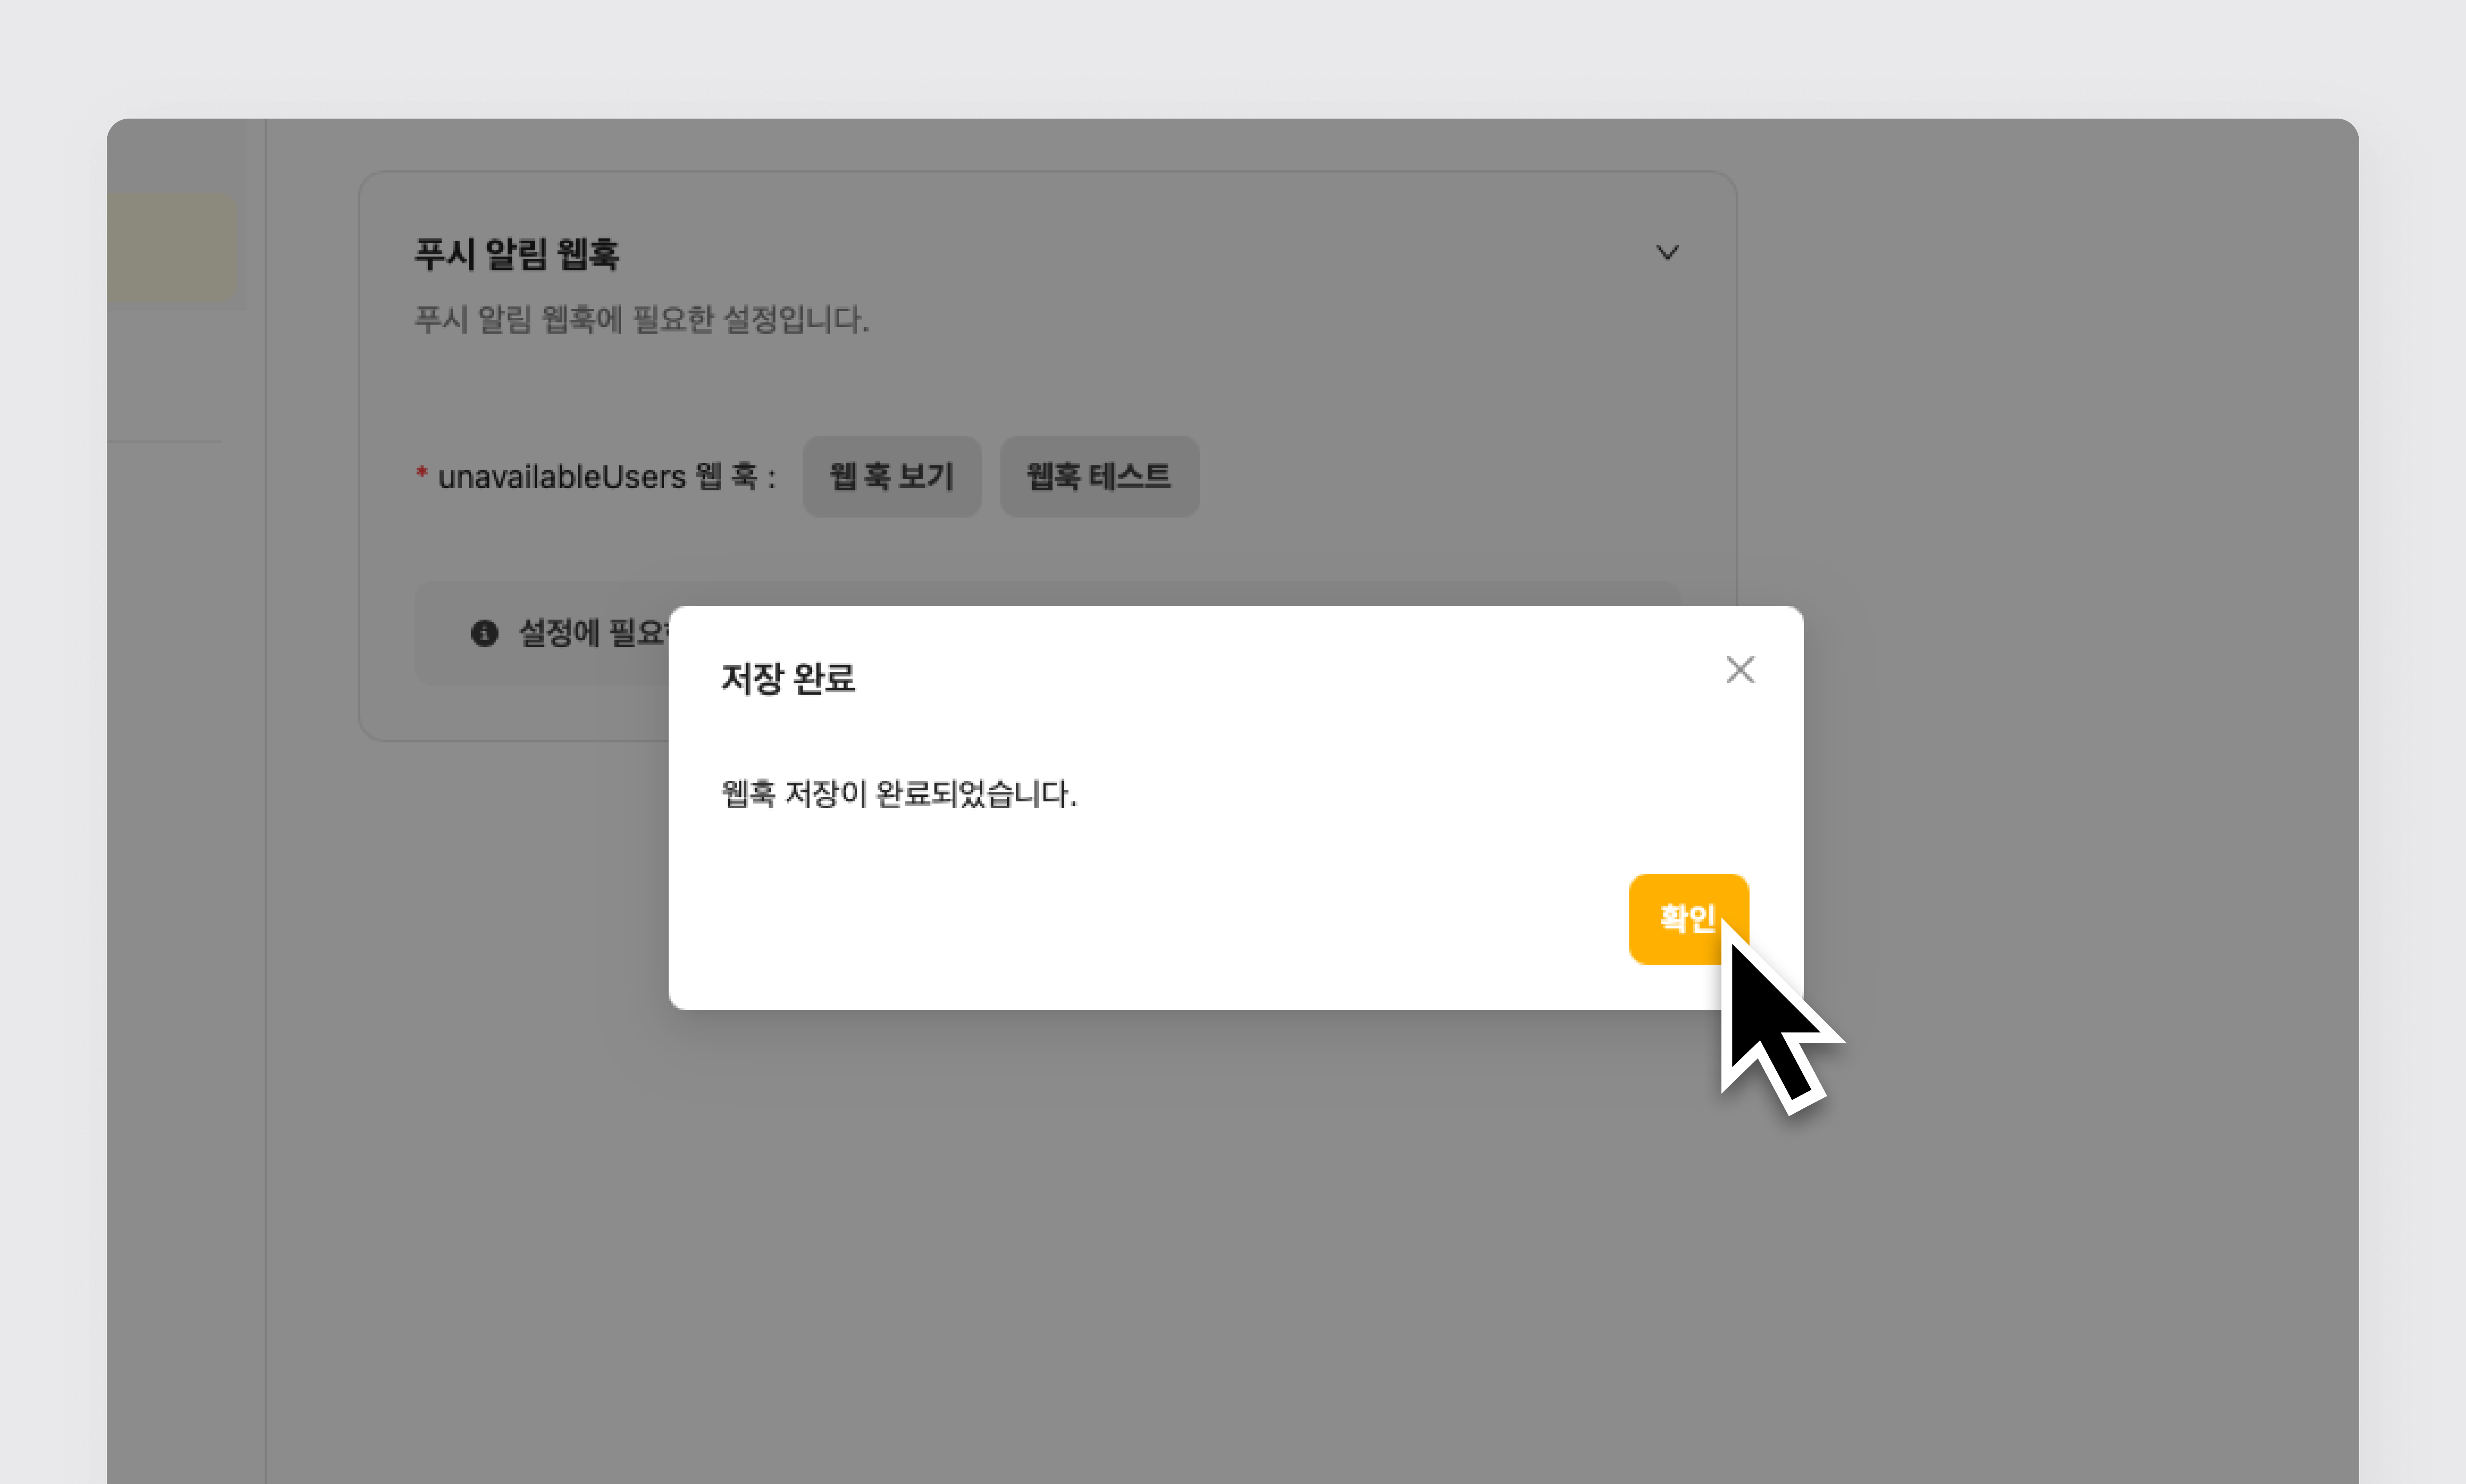Close the 저장 완료 dialog with X
The height and width of the screenshot is (1484, 2466).
[x=1739, y=670]
